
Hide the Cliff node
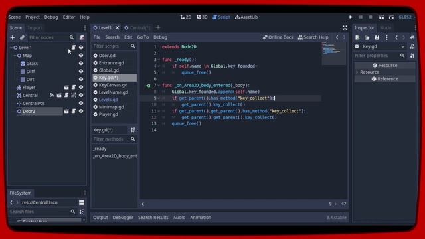81,71
